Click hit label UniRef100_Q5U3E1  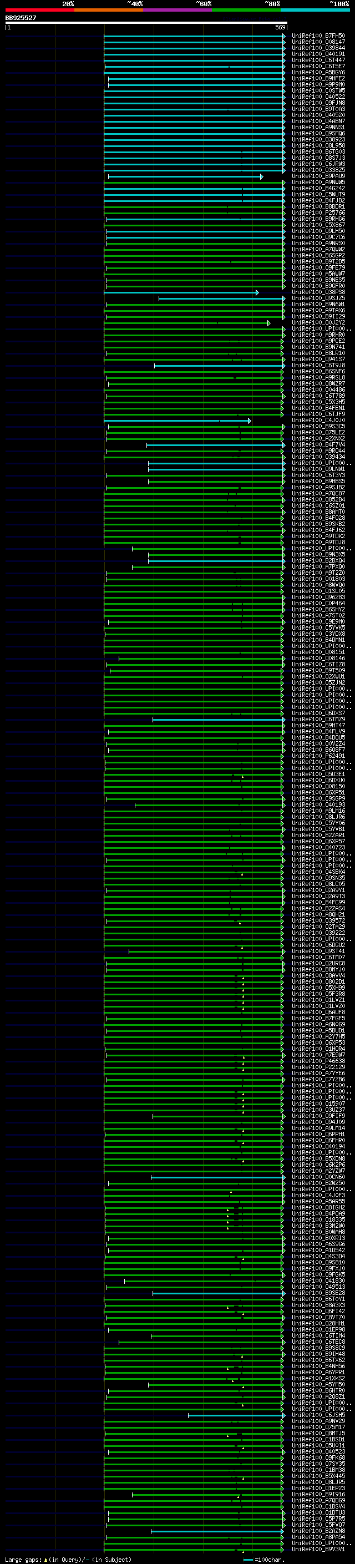point(318,774)
